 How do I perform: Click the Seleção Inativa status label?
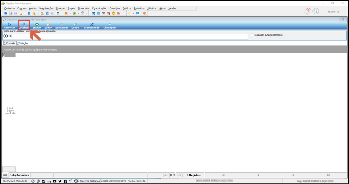coord(19,175)
